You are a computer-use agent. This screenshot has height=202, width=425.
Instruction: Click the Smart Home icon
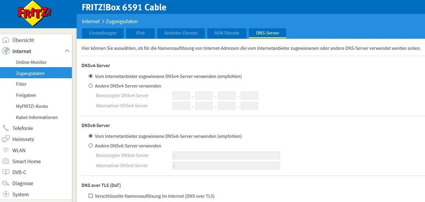click(6, 161)
